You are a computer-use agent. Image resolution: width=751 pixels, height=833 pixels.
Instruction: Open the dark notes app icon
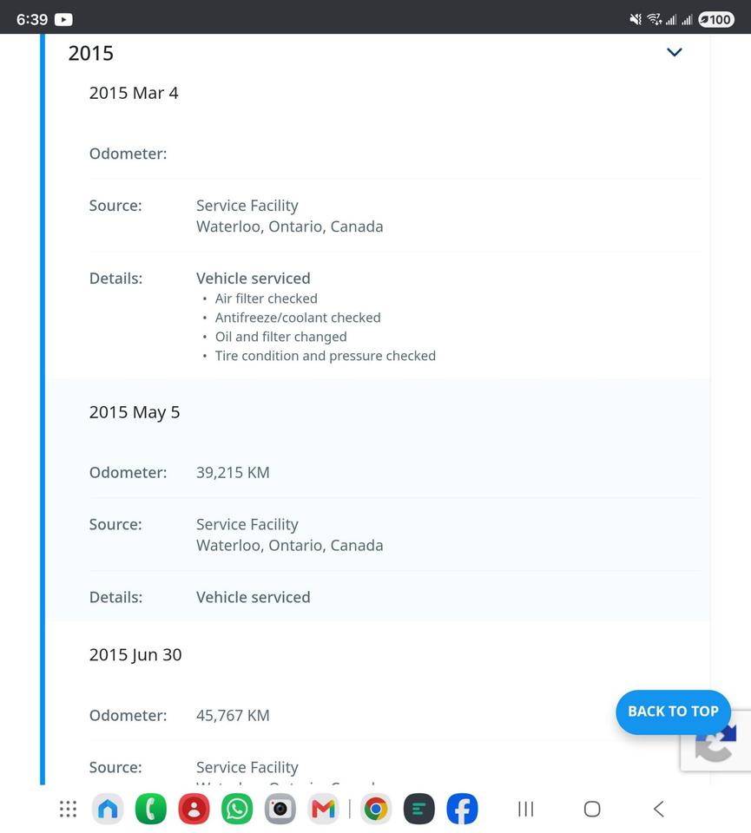tap(418, 809)
